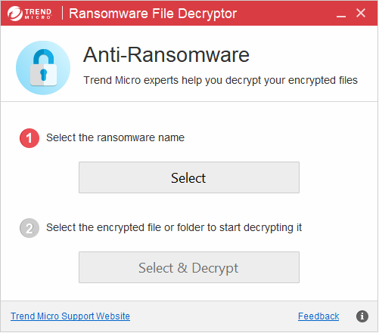
Task: Click the Select the ransomware name label
Action: [x=115, y=137]
